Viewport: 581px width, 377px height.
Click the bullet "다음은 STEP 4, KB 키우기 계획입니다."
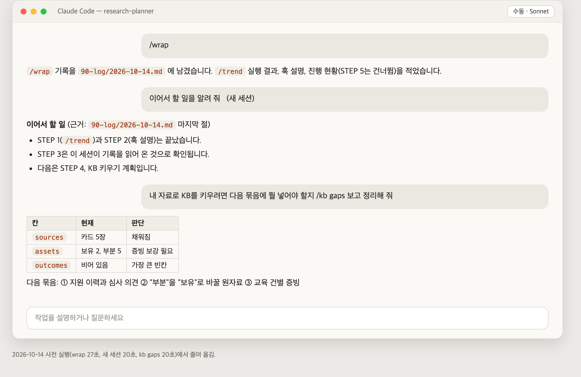[x=98, y=168]
